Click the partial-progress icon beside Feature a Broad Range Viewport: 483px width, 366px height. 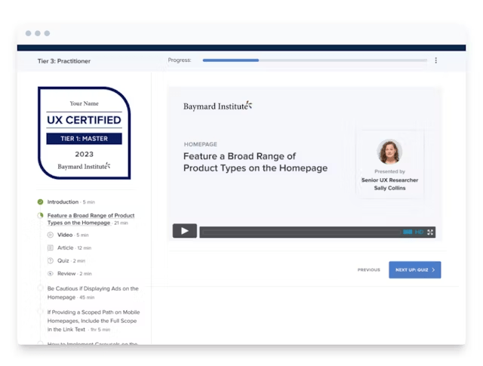40,215
